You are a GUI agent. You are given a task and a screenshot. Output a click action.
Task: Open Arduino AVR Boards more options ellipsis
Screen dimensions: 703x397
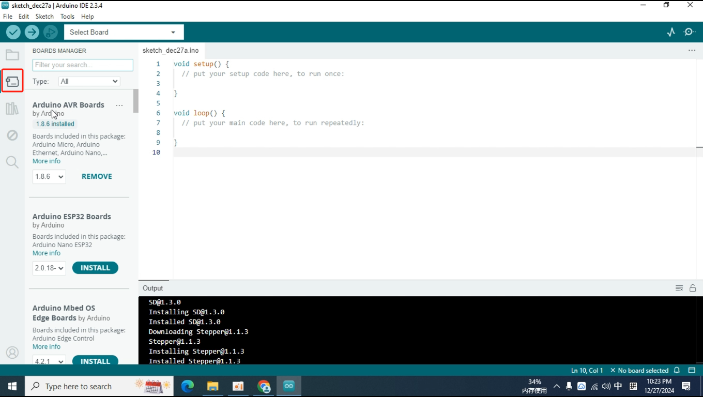[x=119, y=105]
